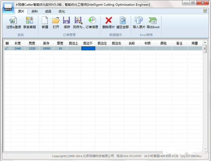The height and width of the screenshot is (161, 211).
Task: Click the 长度 column header
Action: click(x=18, y=43)
